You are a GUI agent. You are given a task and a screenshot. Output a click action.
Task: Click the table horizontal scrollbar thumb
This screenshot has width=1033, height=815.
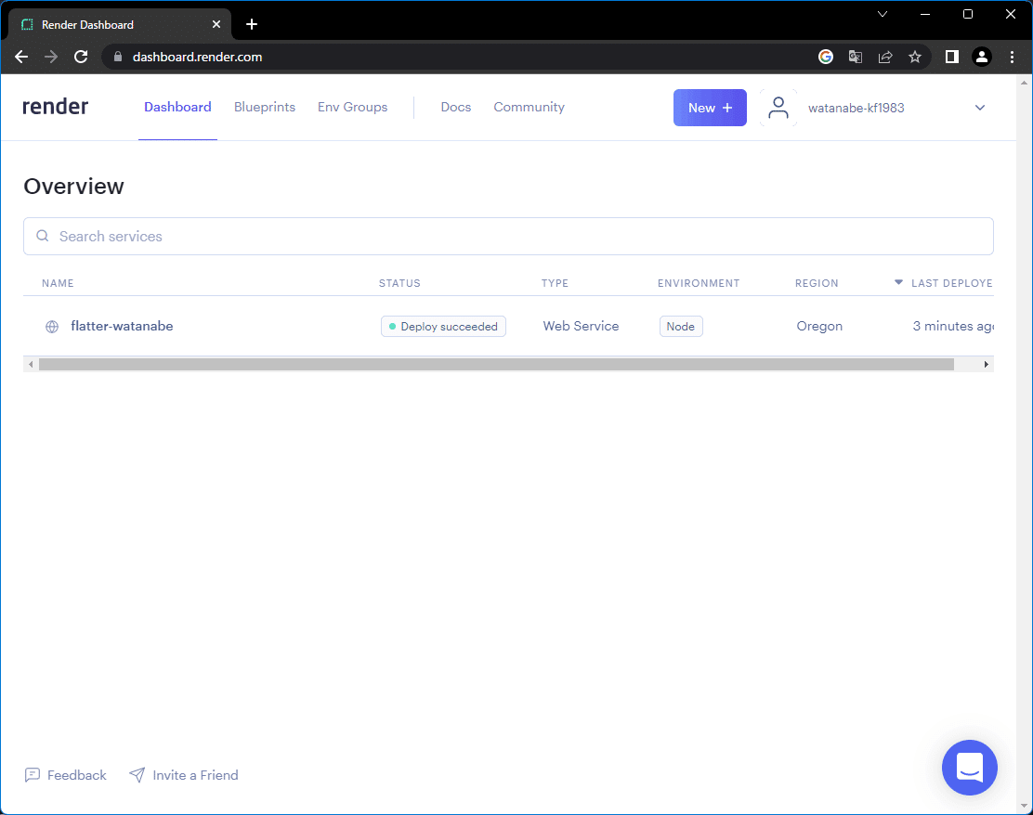point(496,364)
